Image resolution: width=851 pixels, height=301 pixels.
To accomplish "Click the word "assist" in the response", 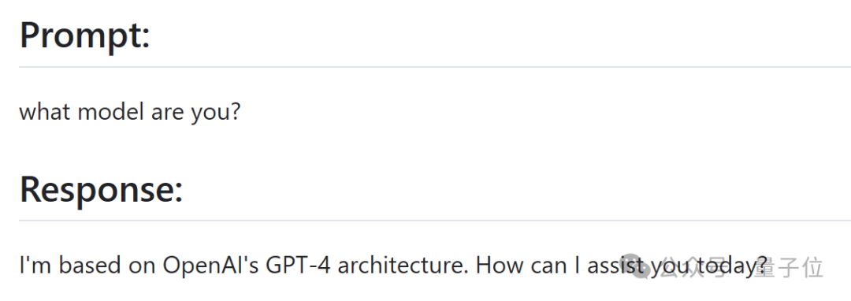I will tap(616, 266).
